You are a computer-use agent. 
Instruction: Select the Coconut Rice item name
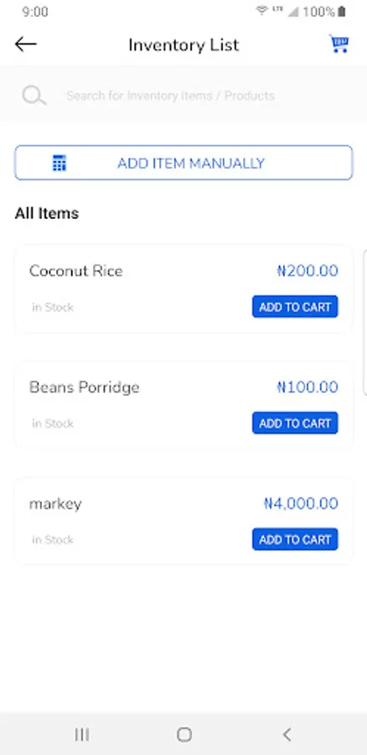(x=76, y=271)
